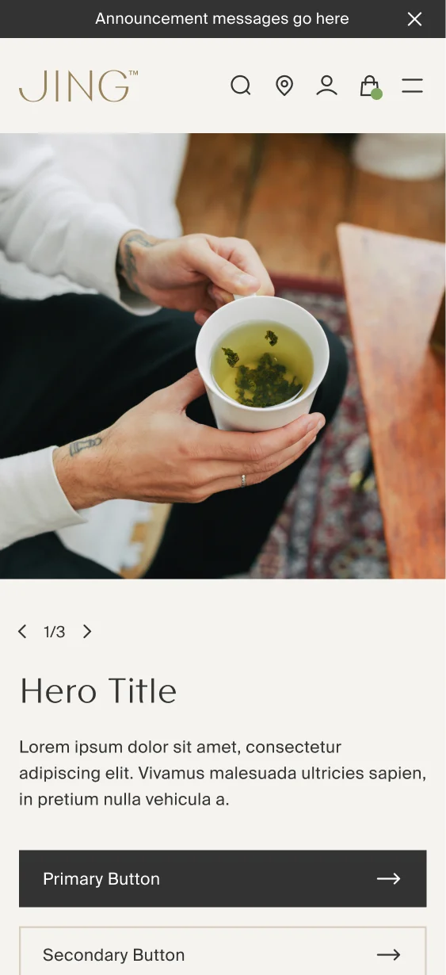The height and width of the screenshot is (975, 446).
Task: Click the Primary Button
Action: click(x=223, y=878)
